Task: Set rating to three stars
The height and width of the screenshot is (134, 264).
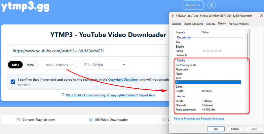Action: click(212, 51)
